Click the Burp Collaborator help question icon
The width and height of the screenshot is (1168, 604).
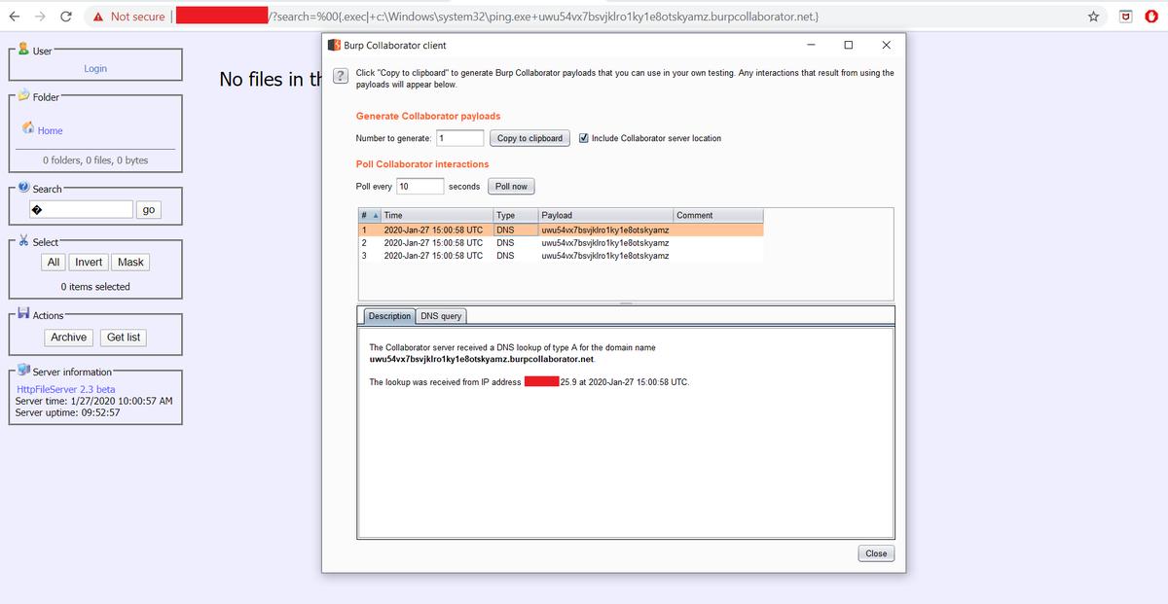[x=340, y=77]
